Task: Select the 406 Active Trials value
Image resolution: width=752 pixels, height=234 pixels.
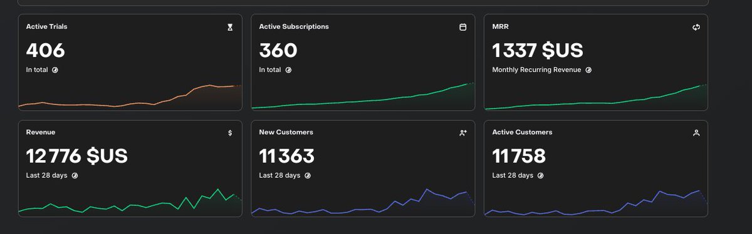Action: tap(46, 50)
